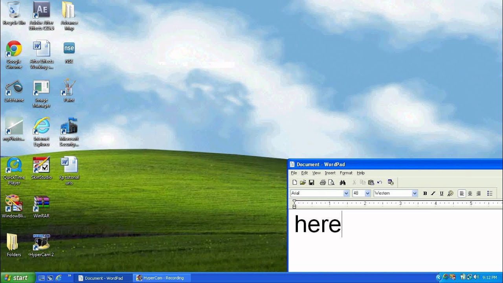
Task: Select Xp tutorial urls document icon
Action: click(x=69, y=171)
